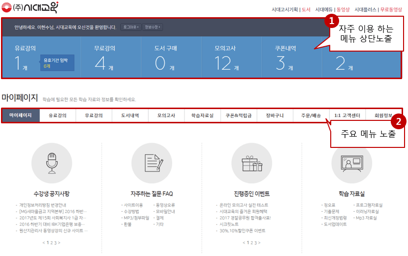
Task: Open notice MG새마을금고 지역본부 2016 하반
Action: coord(53,212)
